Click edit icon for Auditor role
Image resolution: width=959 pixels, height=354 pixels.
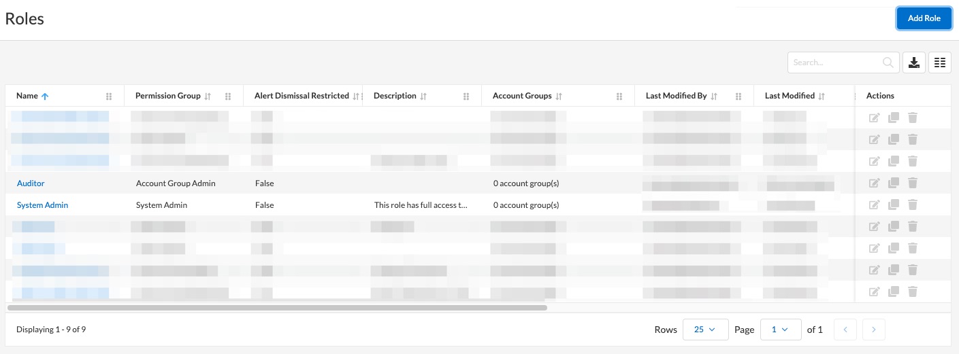875,183
